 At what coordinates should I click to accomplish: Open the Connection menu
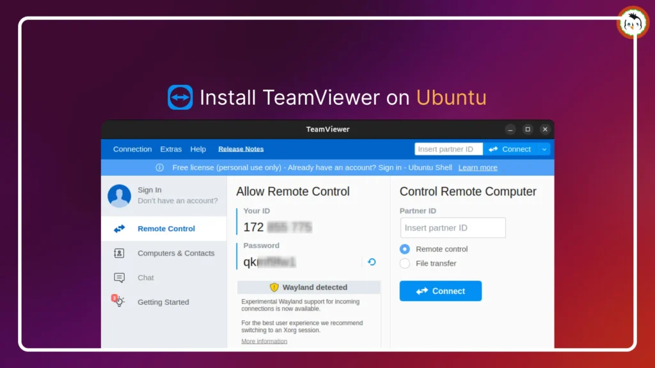coord(132,149)
